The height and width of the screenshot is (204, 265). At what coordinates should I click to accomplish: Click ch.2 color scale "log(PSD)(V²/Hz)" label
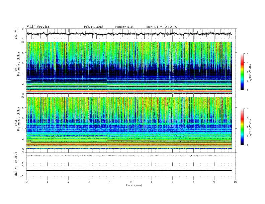coord(251,128)
